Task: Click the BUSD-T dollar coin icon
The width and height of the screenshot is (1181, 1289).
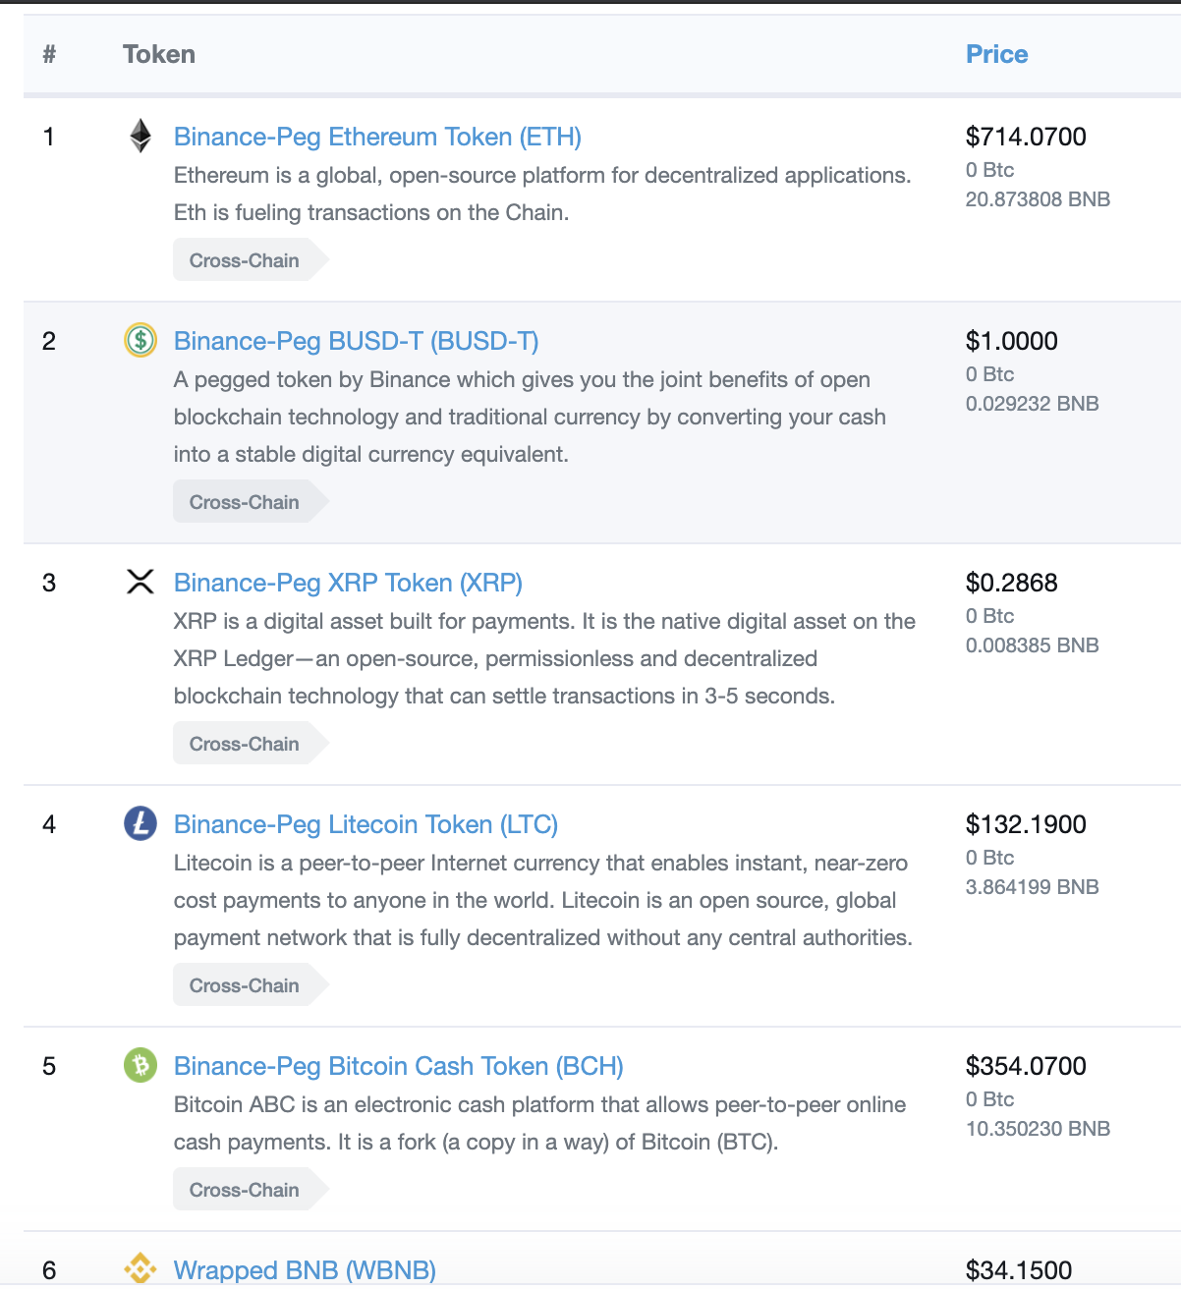Action: (141, 340)
